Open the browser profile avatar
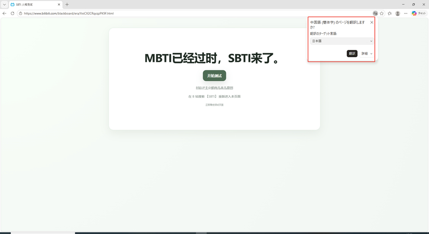 pyautogui.click(x=398, y=14)
